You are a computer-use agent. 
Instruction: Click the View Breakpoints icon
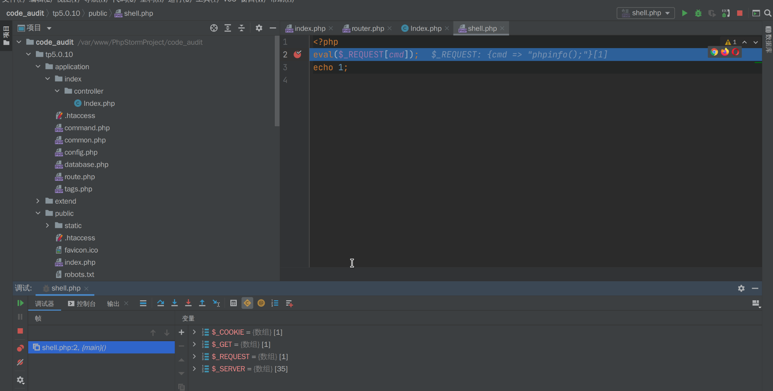[x=20, y=348]
